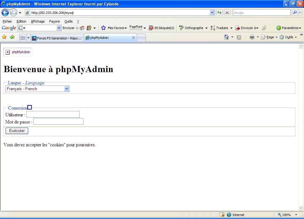Click the colorful icon next to the news icon

[89, 28]
